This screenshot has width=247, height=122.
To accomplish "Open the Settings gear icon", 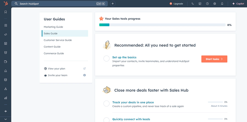I will point(215,4).
